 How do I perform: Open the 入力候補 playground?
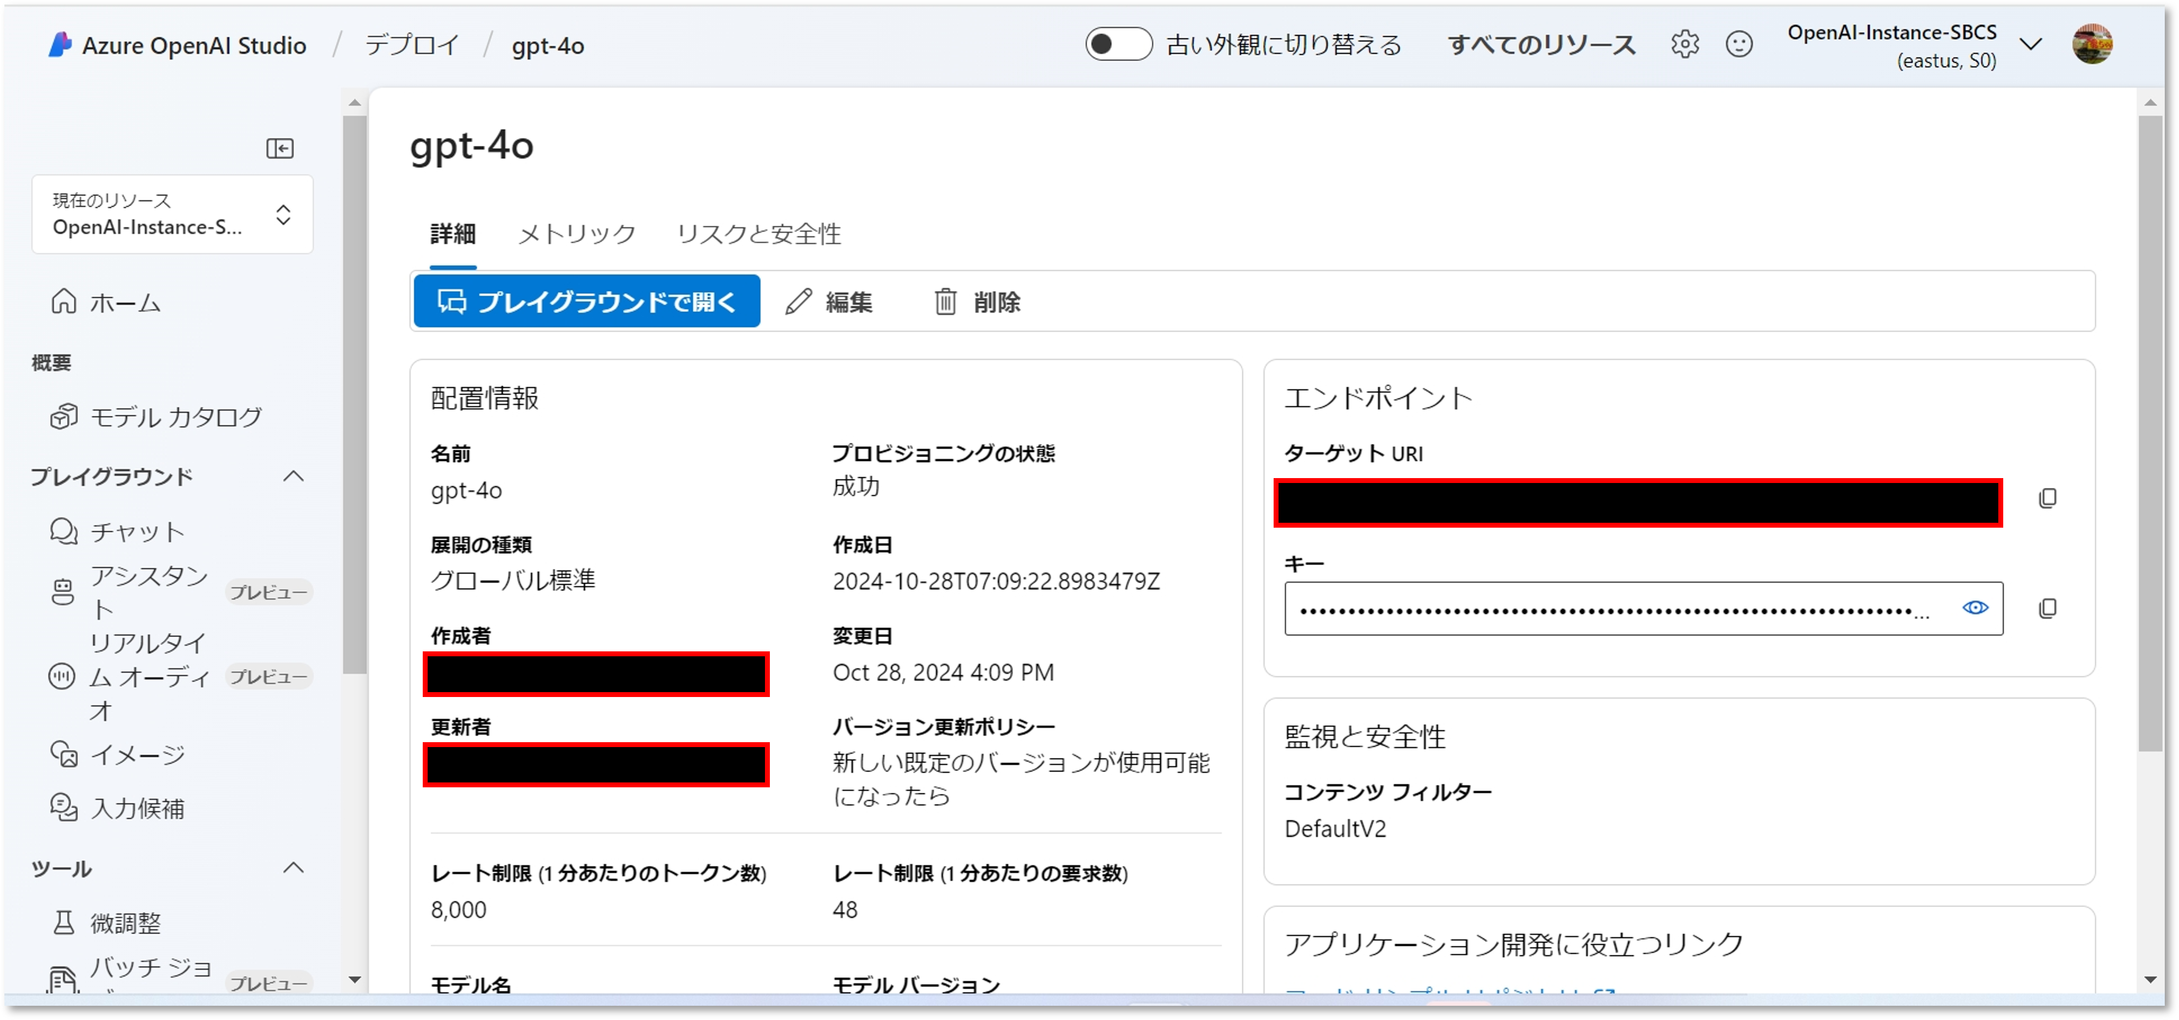coord(137,808)
